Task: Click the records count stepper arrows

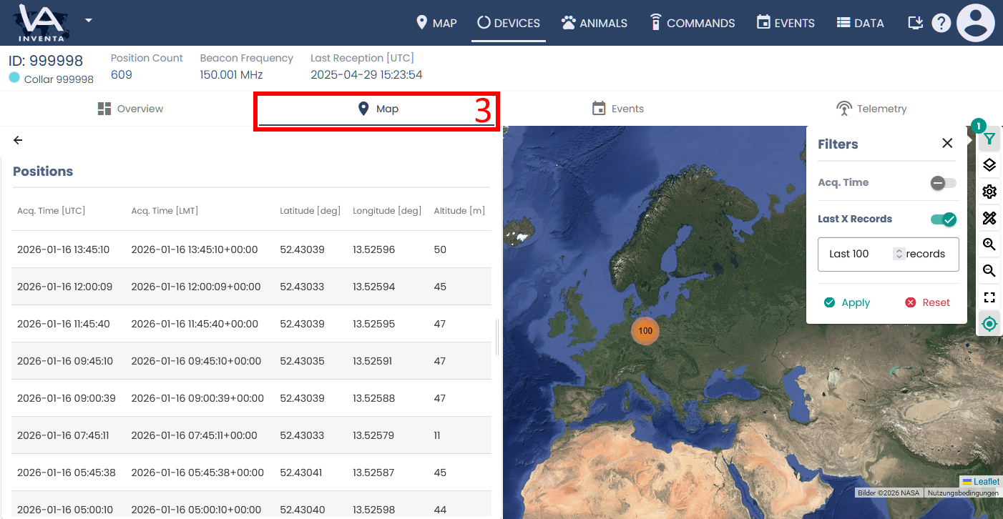Action: point(899,254)
